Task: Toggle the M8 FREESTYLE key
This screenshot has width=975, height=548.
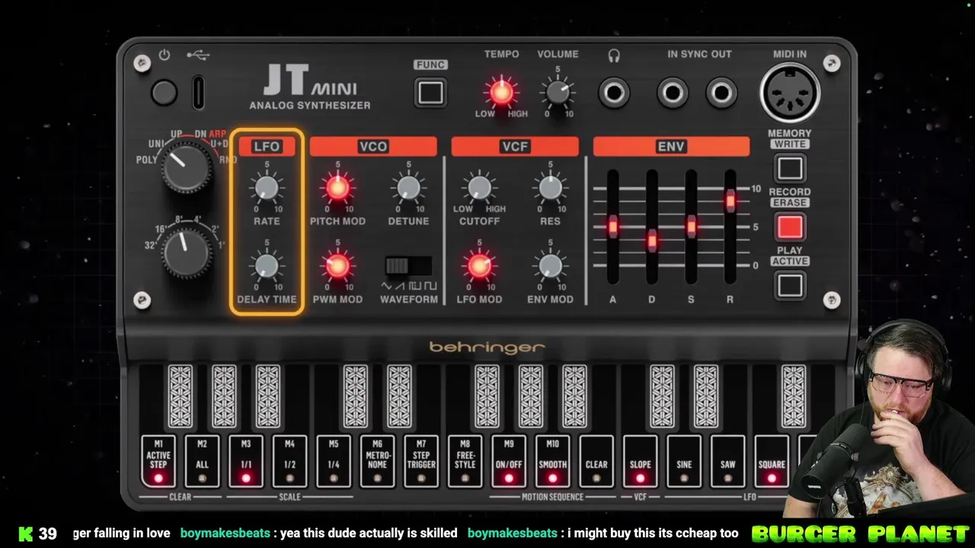Action: pos(465,461)
